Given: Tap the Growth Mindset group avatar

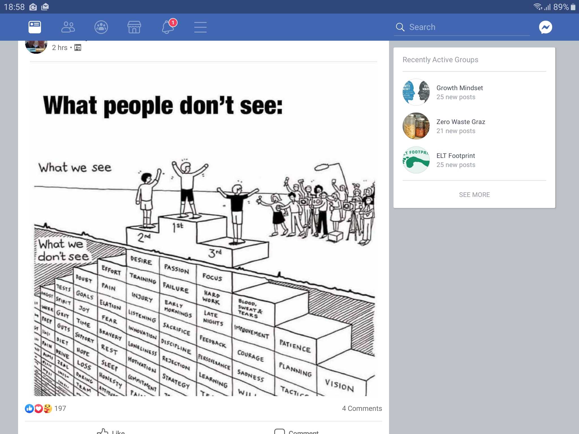Looking at the screenshot, I should tap(416, 92).
